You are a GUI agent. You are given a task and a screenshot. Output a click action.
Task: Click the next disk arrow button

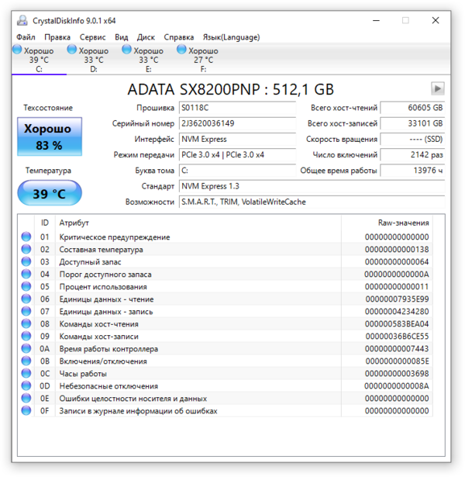click(x=438, y=88)
